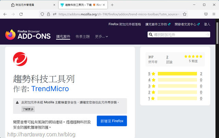Maximize the Firefox window
This screenshot has height=138, width=219.
point(204,5)
